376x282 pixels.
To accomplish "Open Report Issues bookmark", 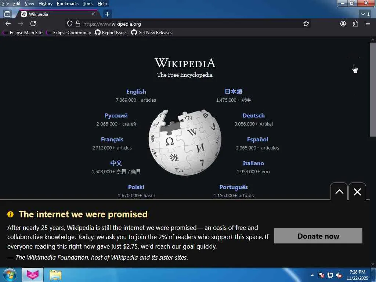I will click(x=111, y=33).
